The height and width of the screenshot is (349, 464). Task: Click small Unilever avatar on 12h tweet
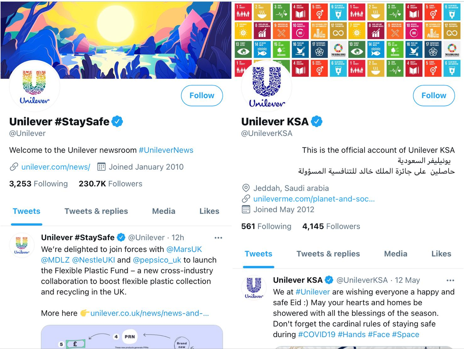point(22,245)
